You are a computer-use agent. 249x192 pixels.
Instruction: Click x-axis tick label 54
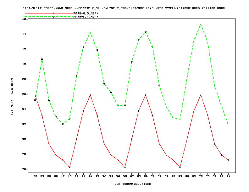[159, 176]
